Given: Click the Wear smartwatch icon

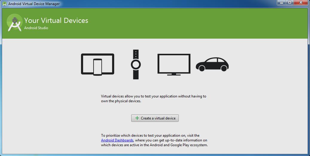Looking at the screenshot, I should coord(136,64).
